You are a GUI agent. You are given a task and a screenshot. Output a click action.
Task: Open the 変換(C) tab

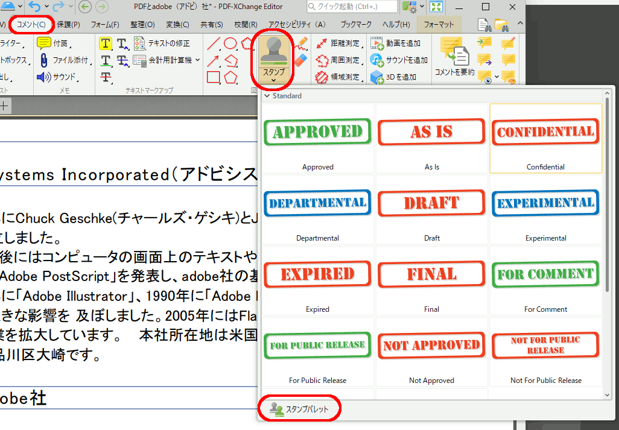click(x=177, y=25)
